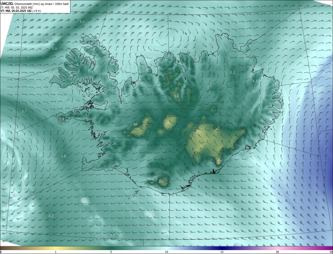Click the 5.3 value label on the map
The height and width of the screenshot is (254, 333).
click(x=255, y=81)
